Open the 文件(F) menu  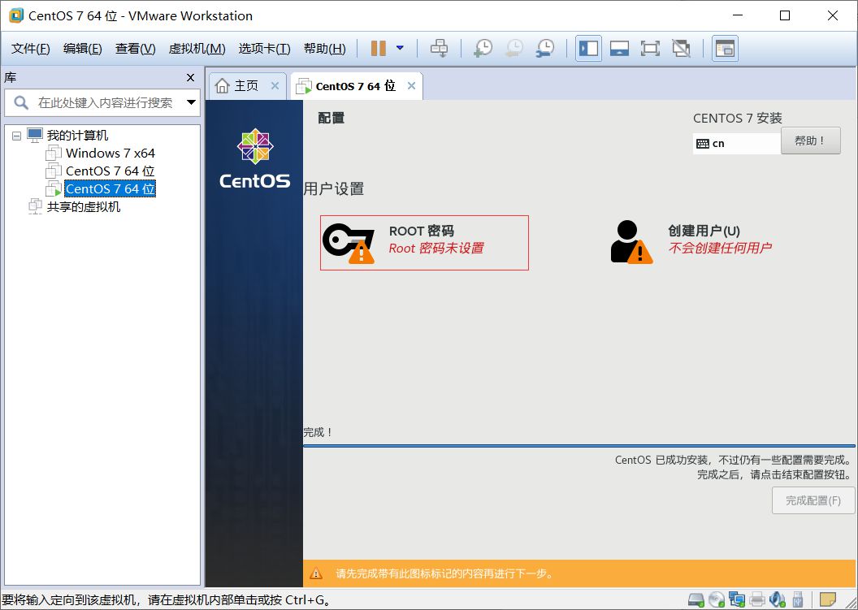click(x=31, y=48)
